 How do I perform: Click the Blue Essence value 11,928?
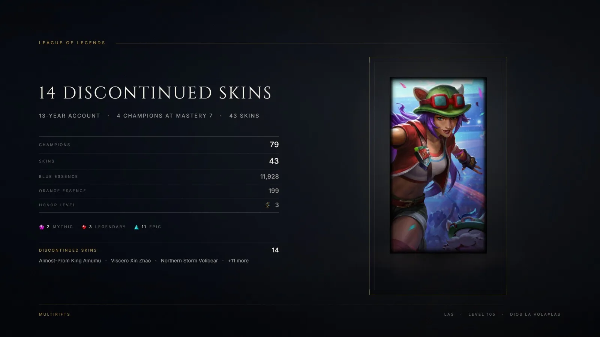coord(269,176)
